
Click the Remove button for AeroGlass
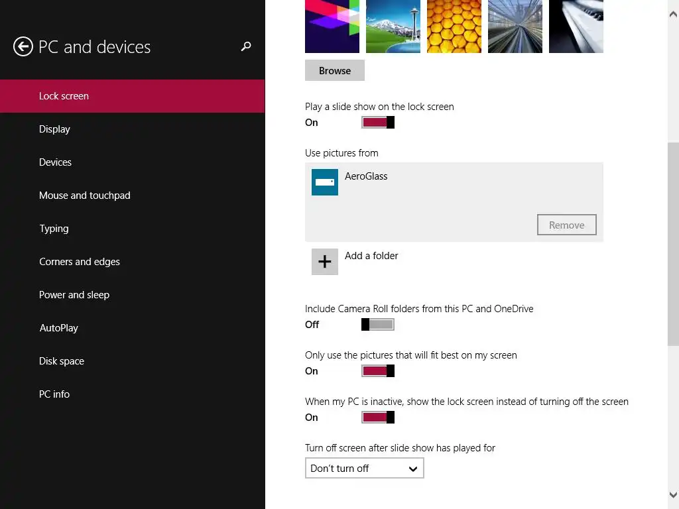[567, 225]
